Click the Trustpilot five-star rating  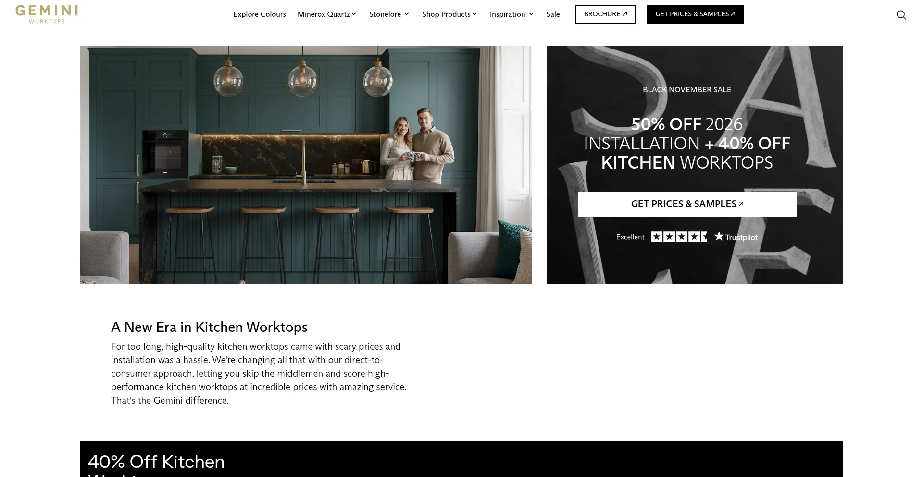(678, 237)
